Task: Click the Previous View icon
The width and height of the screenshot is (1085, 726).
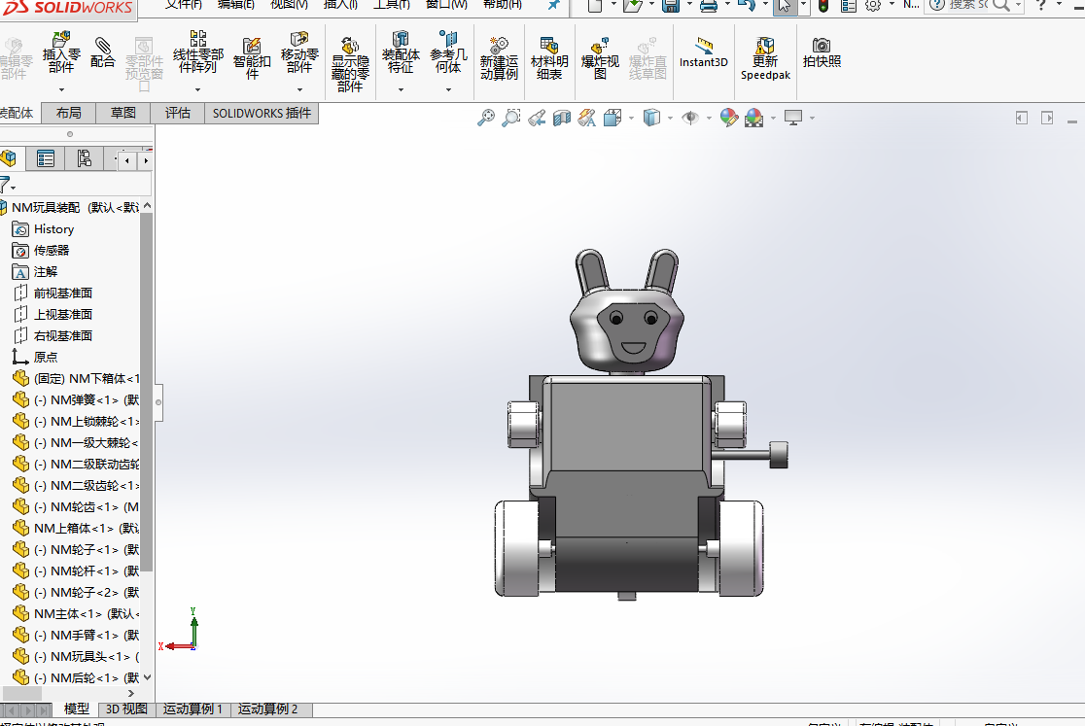Action: pos(537,119)
